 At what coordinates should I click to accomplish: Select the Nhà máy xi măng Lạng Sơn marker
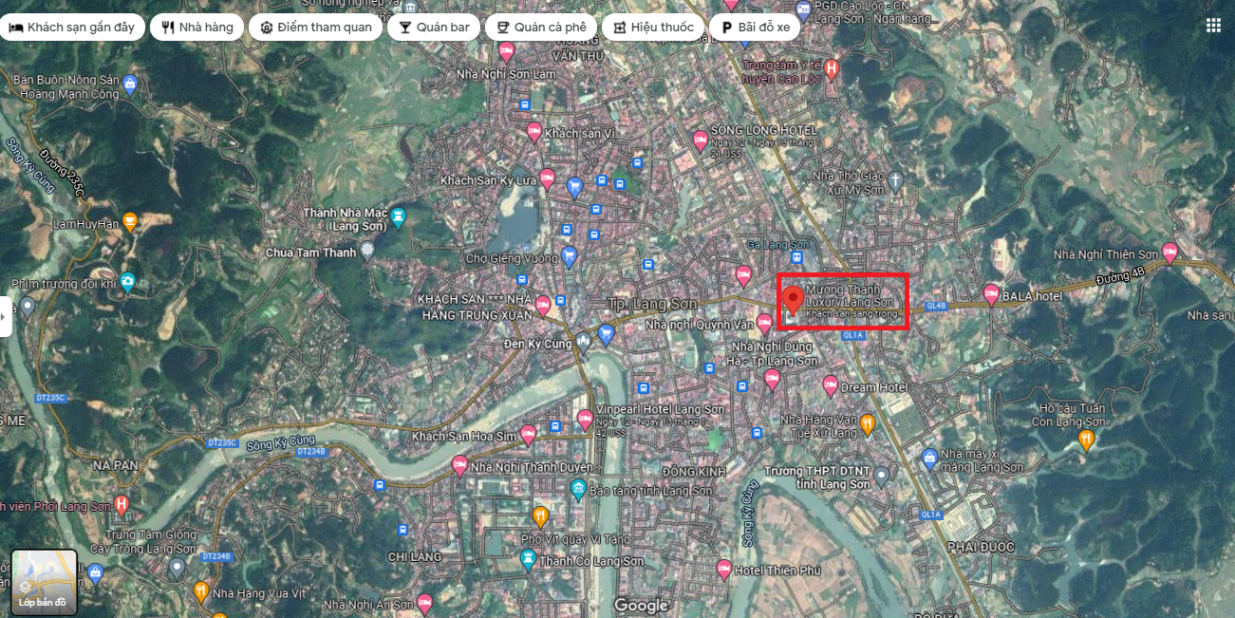pos(930,459)
